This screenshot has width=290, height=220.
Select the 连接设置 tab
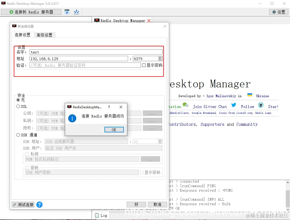[x=22, y=35]
